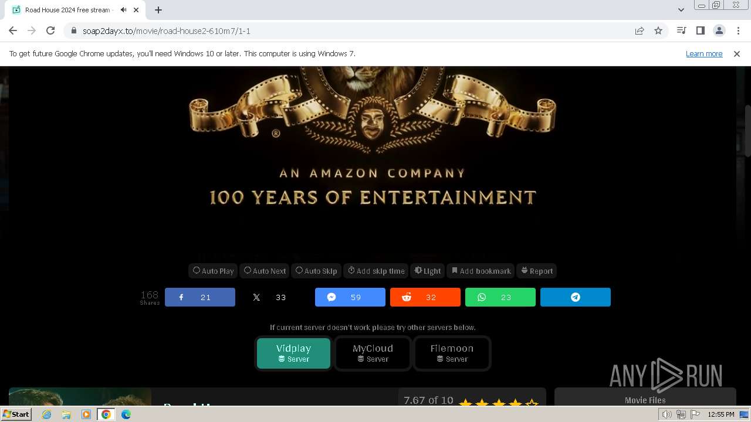Open the media controls icon in the toolbar
This screenshot has height=422, width=751.
(681, 30)
